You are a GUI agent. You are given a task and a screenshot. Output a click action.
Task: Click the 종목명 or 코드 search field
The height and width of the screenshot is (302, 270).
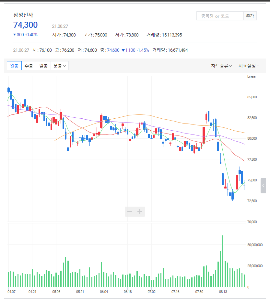[x=220, y=16]
